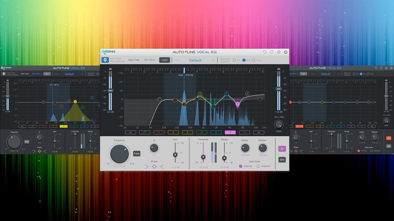Image resolution: width=394 pixels, height=221 pixels.
Task: Click EQ node 5 on the graph
Action: 227,94
